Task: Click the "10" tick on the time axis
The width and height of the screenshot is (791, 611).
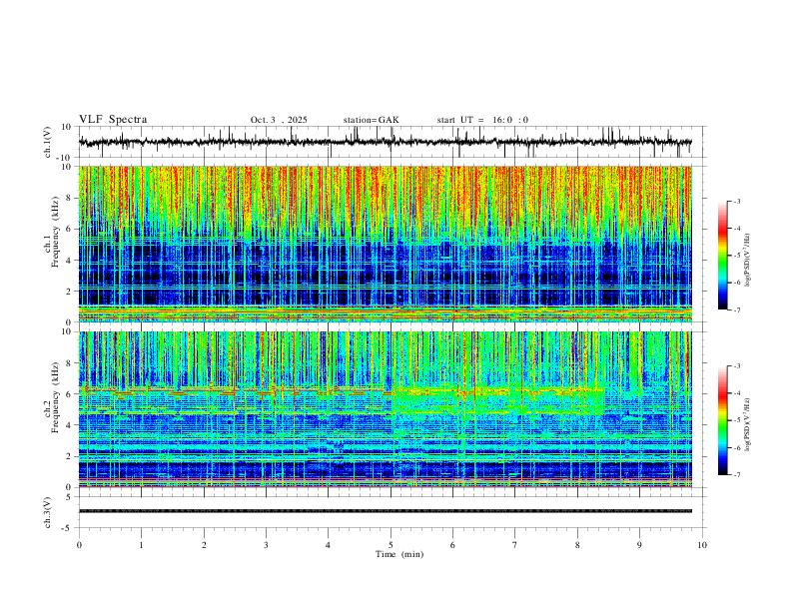Action: click(702, 545)
